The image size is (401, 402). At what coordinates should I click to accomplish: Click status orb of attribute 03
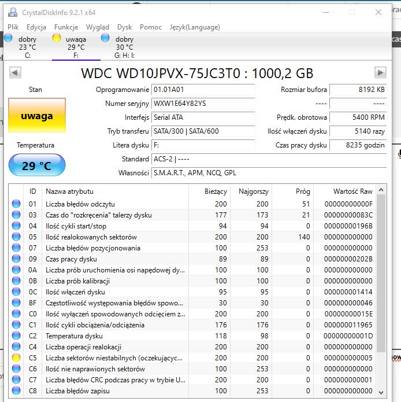click(x=16, y=215)
